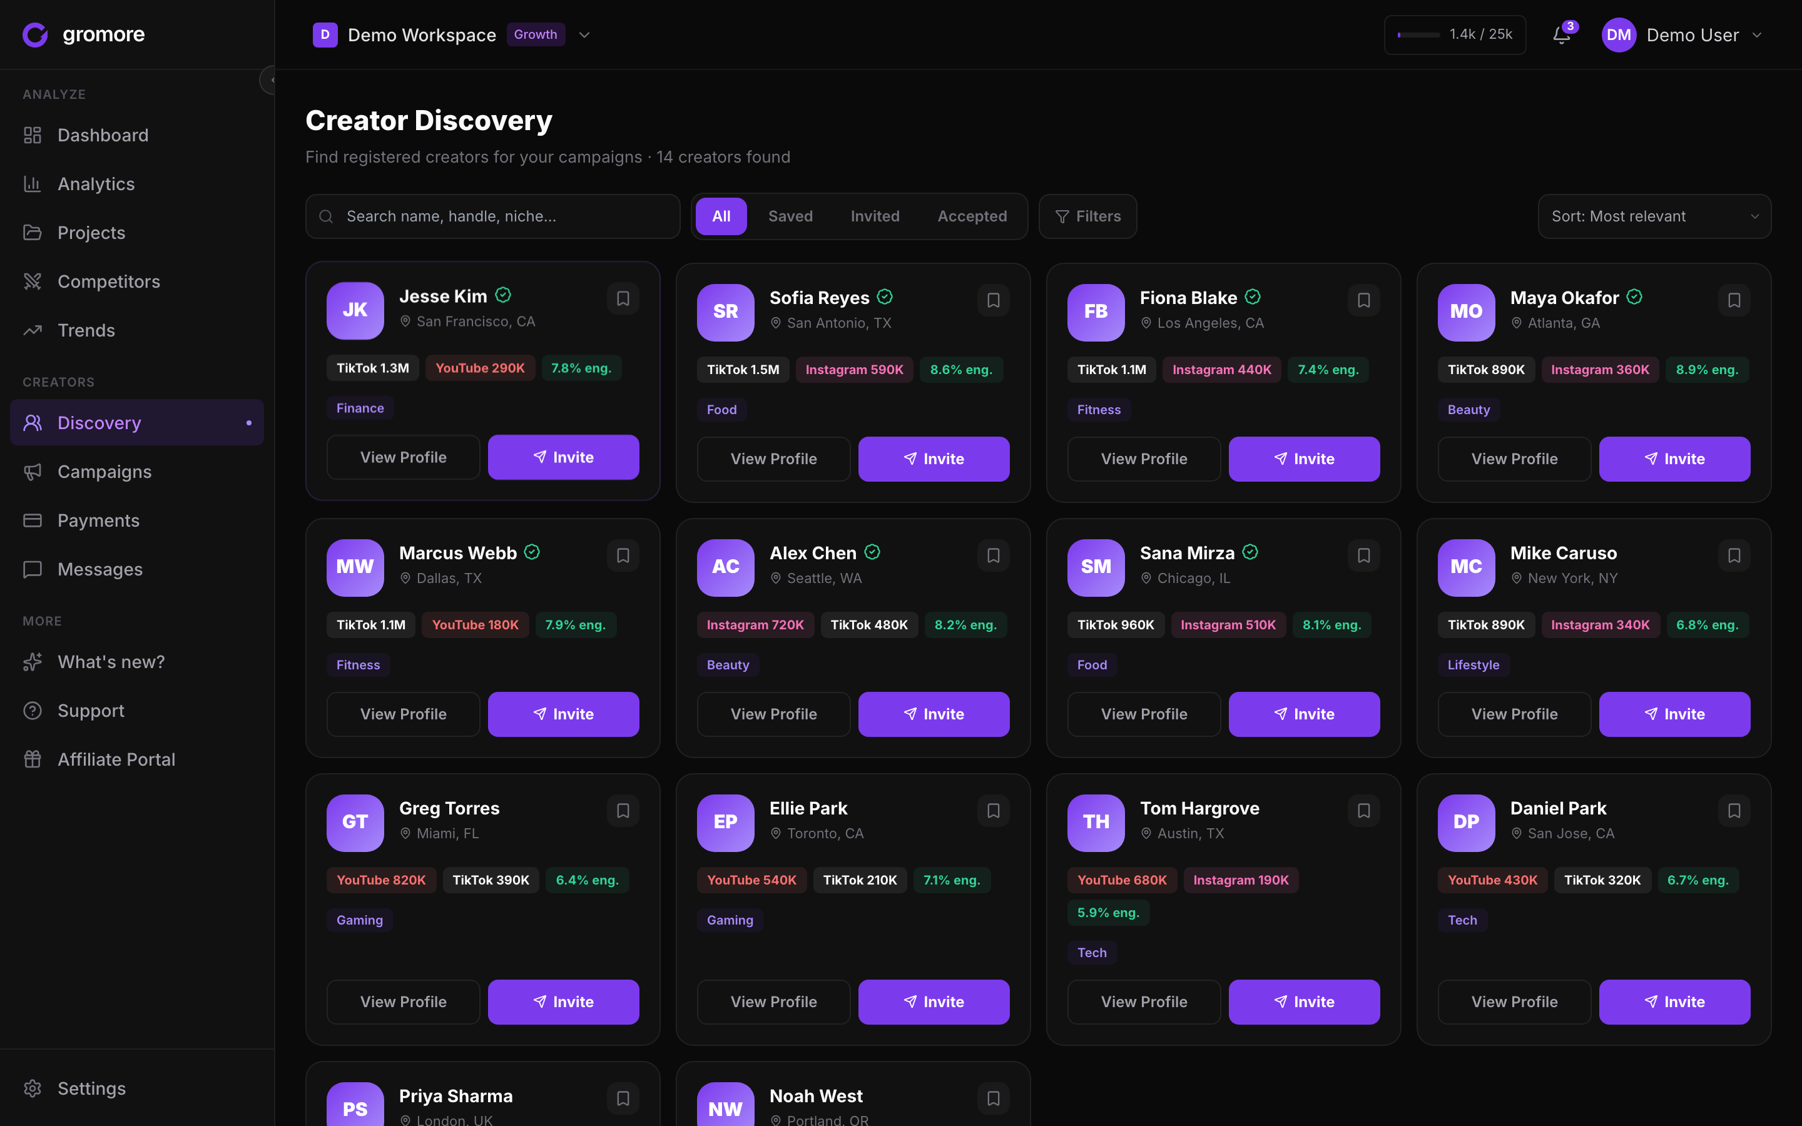Screen dimensions: 1802x1126
Task: Invite Fiona Blake
Action: (x=1304, y=459)
